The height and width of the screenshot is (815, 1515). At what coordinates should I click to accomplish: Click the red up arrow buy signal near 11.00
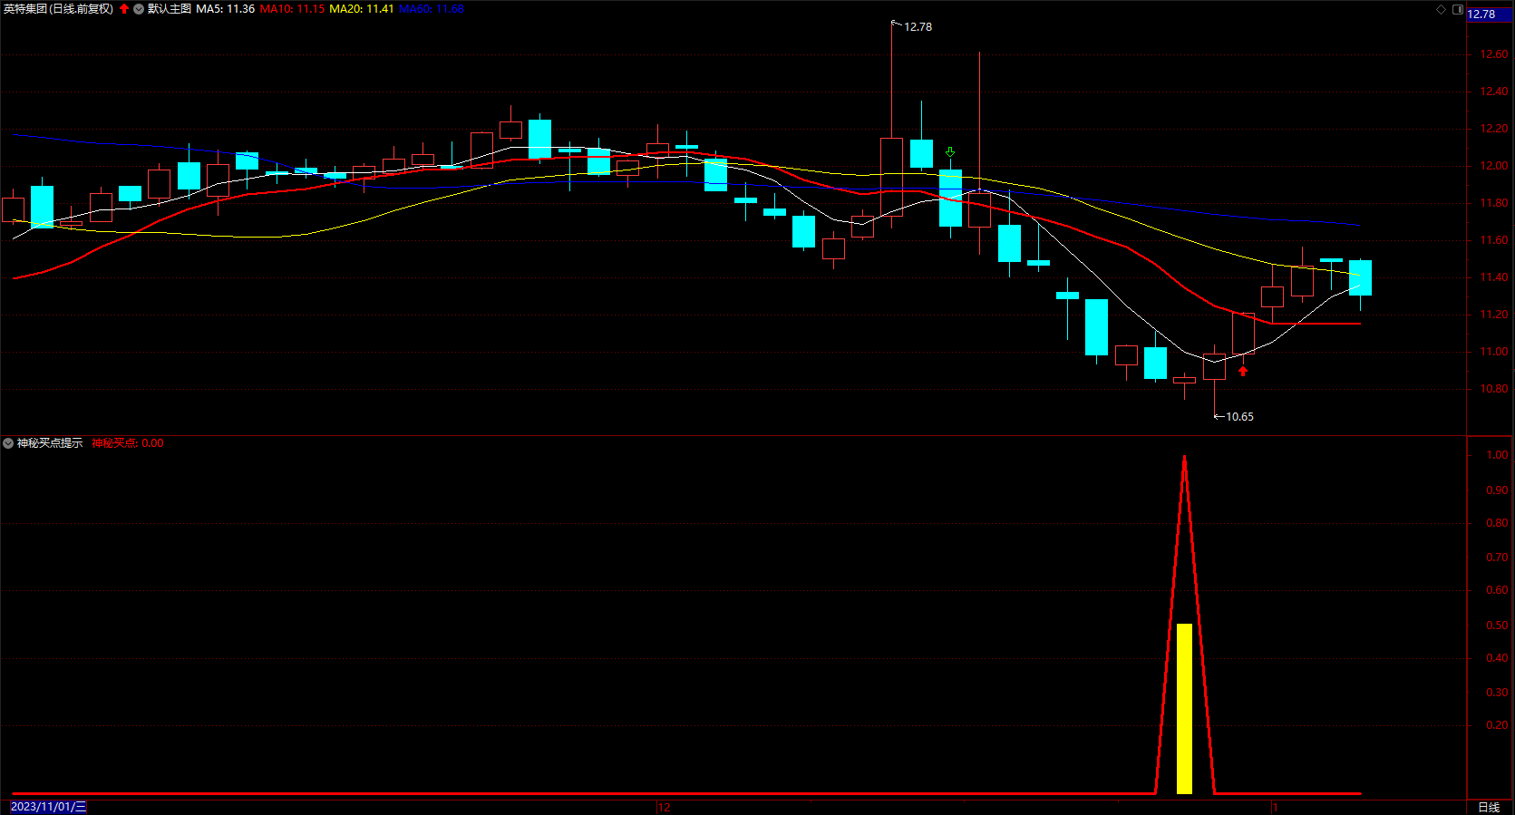coord(1243,371)
